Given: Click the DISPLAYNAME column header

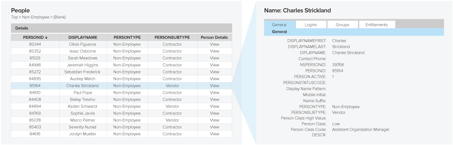Looking at the screenshot, I should point(83,38).
